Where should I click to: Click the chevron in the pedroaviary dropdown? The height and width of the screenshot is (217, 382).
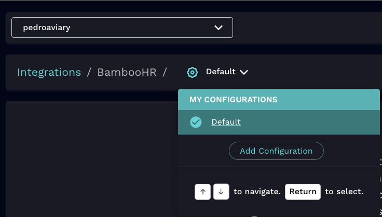click(x=219, y=28)
